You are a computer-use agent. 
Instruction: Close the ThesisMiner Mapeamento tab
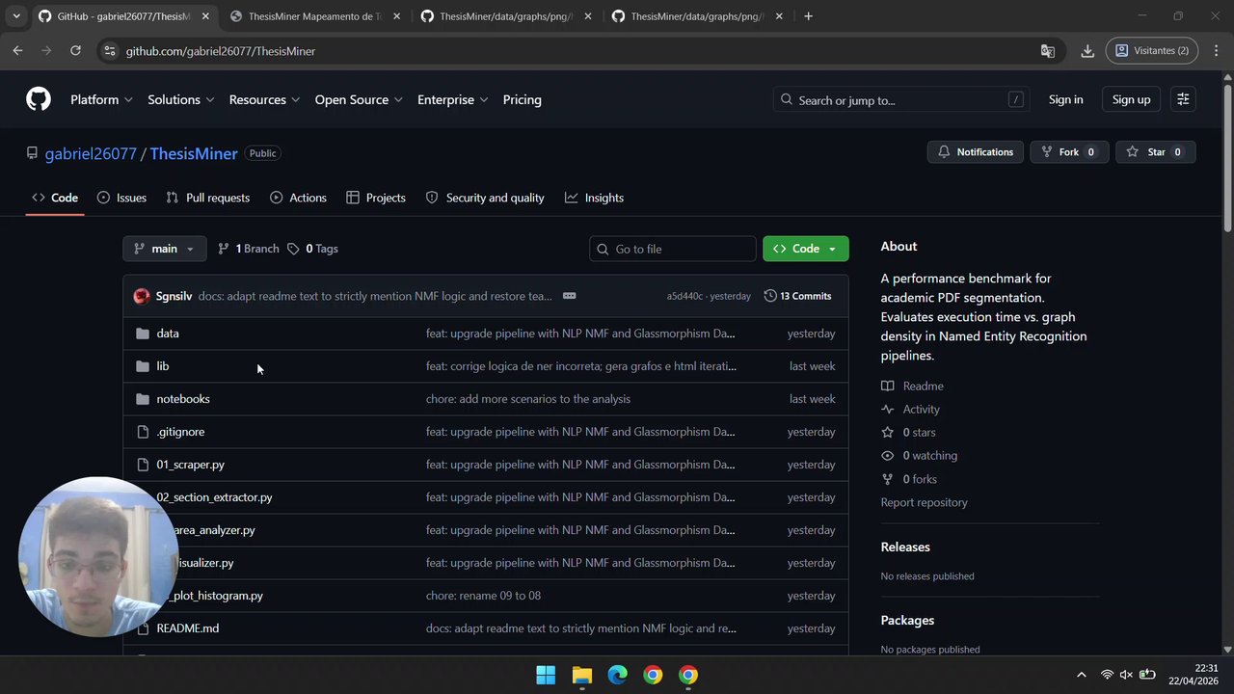(x=396, y=16)
